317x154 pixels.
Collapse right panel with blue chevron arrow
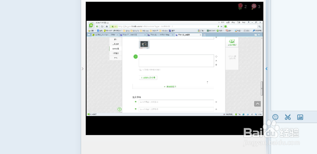tap(267, 69)
